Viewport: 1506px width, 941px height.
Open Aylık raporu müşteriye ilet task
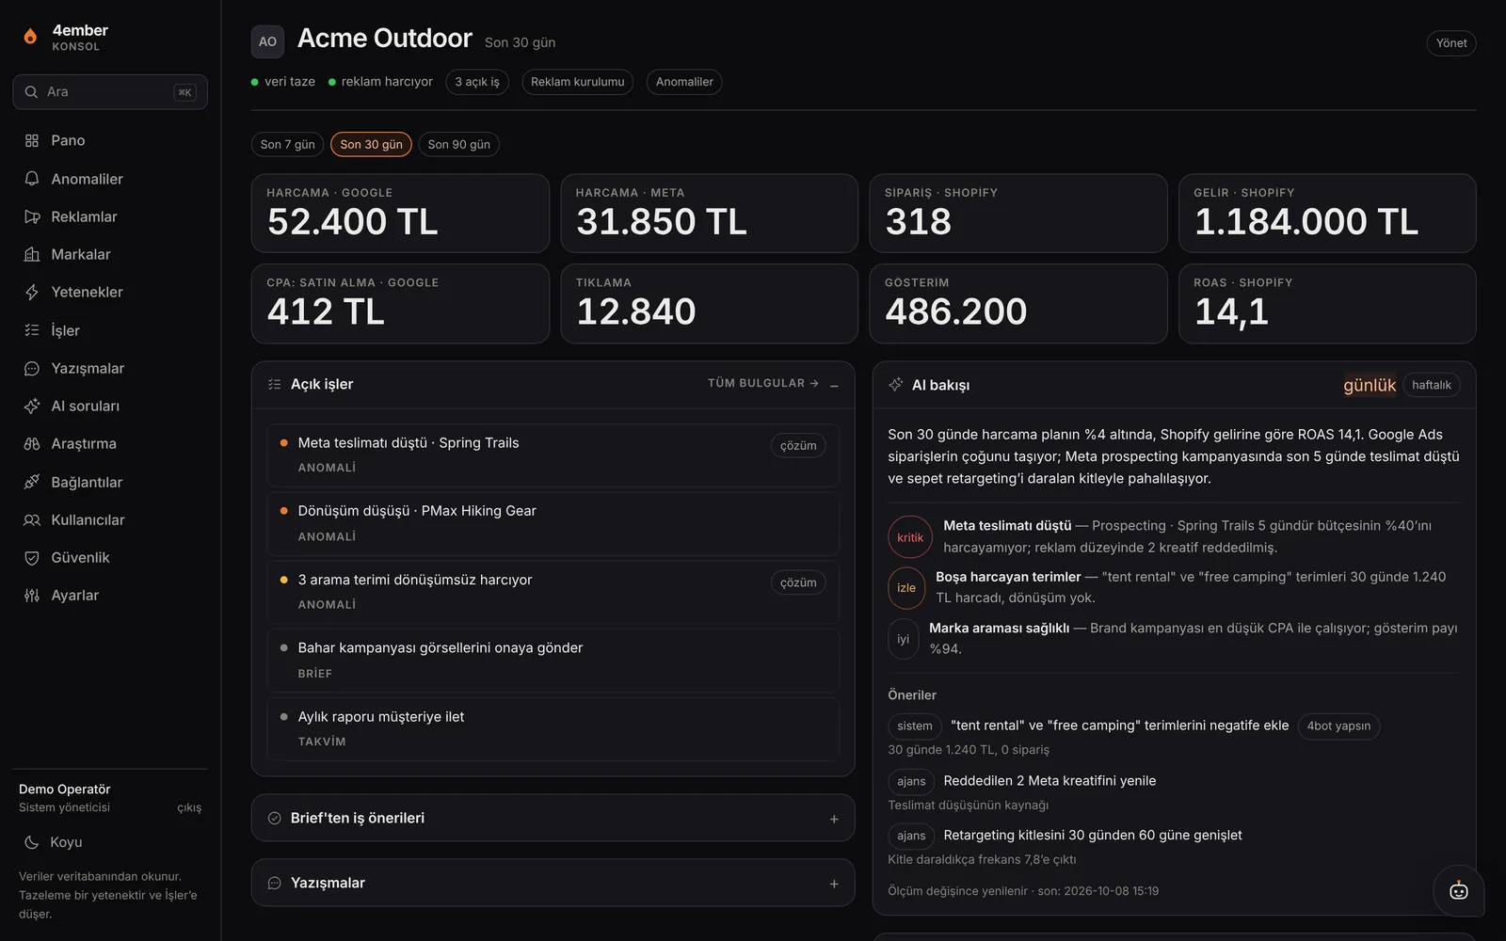(553, 728)
